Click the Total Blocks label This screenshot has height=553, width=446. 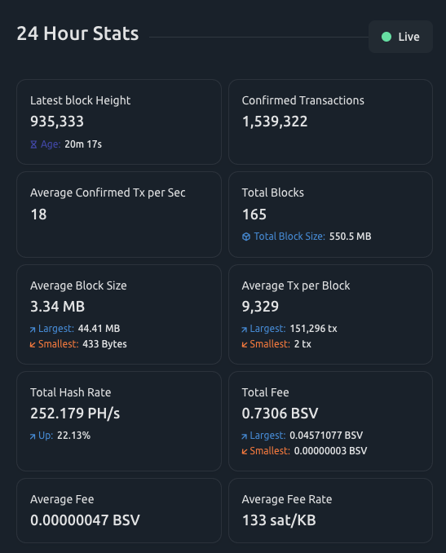[273, 193]
